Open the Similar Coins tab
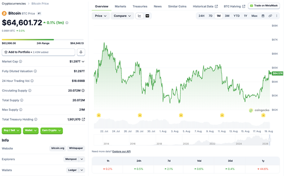 pos(177,6)
